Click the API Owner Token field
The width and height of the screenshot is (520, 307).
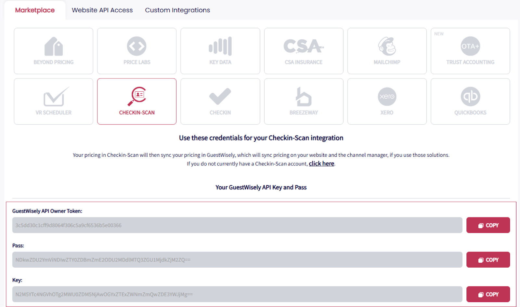click(237, 225)
